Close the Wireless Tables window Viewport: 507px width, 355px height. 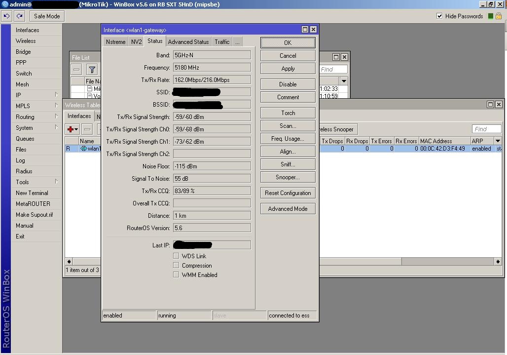(x=499, y=104)
